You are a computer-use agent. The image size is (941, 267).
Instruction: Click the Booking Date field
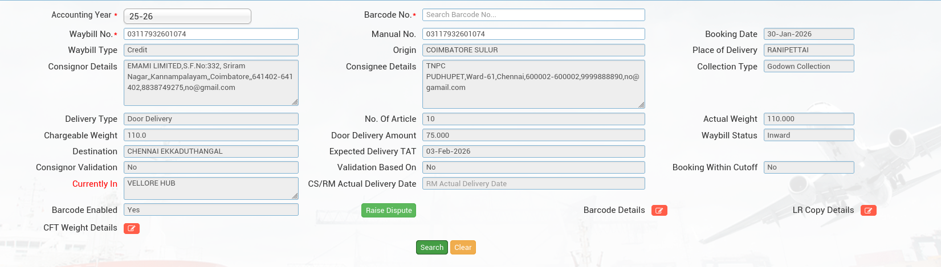[x=808, y=34]
